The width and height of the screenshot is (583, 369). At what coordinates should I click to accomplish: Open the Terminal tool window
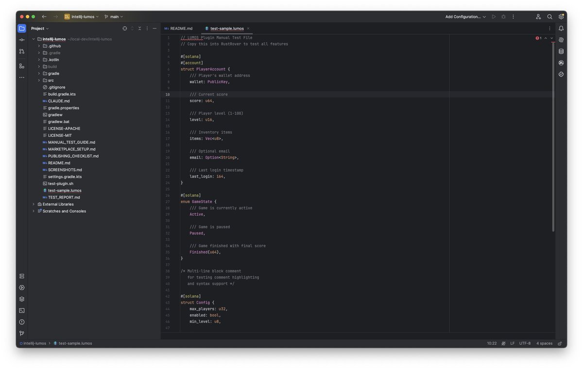click(x=22, y=310)
